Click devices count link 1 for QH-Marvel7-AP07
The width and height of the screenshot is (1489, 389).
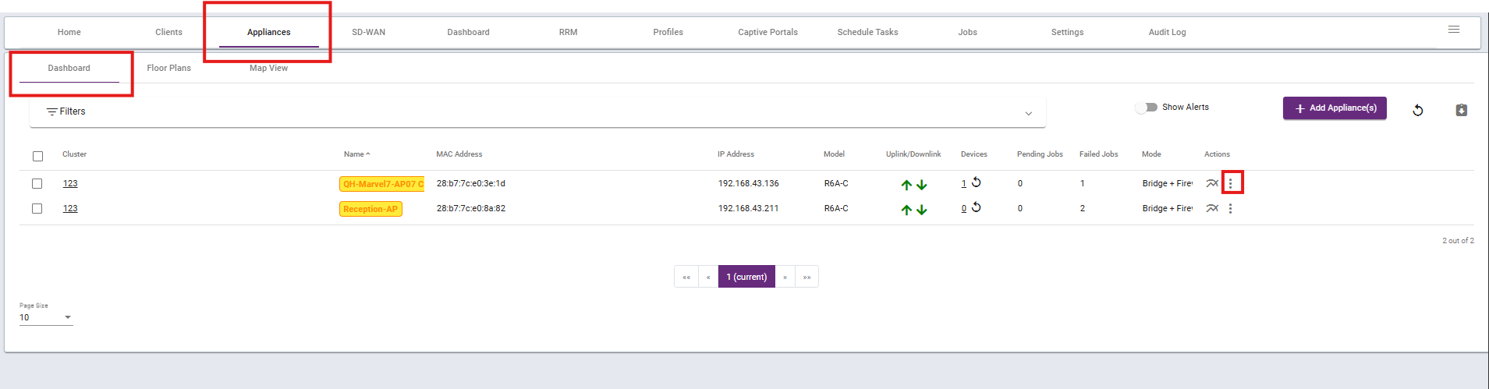[964, 184]
